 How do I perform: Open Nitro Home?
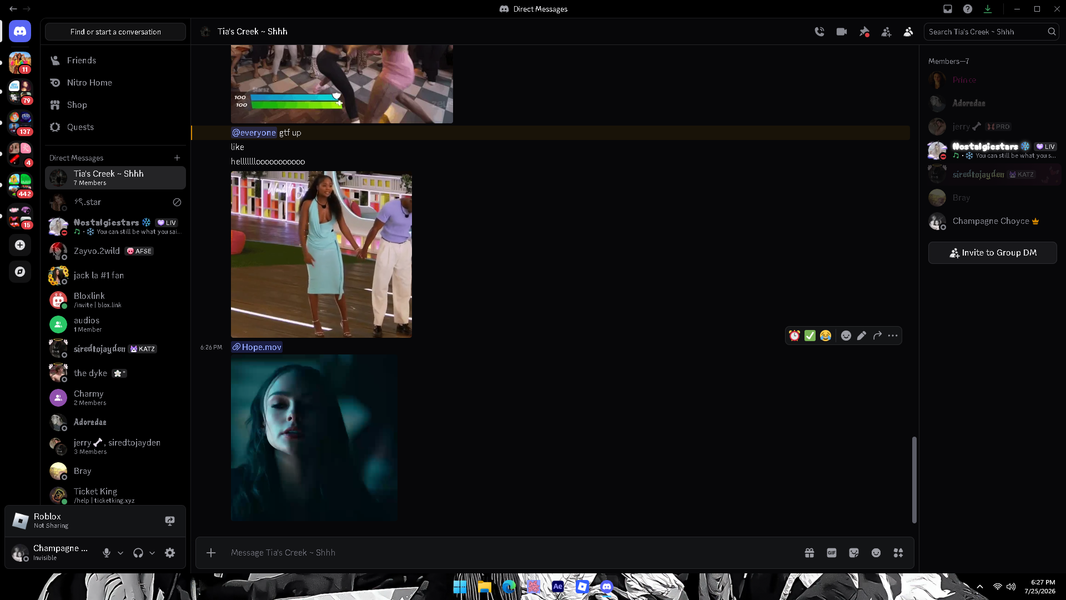pyautogui.click(x=115, y=83)
